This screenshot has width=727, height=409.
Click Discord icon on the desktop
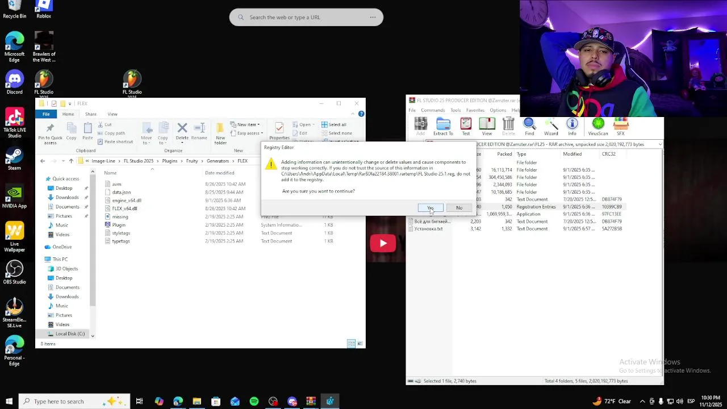(x=15, y=82)
